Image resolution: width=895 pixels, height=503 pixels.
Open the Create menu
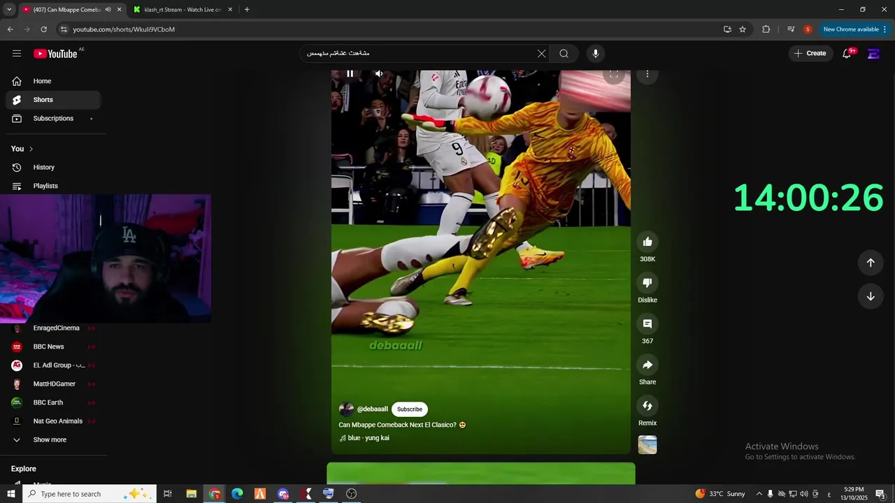(x=810, y=53)
